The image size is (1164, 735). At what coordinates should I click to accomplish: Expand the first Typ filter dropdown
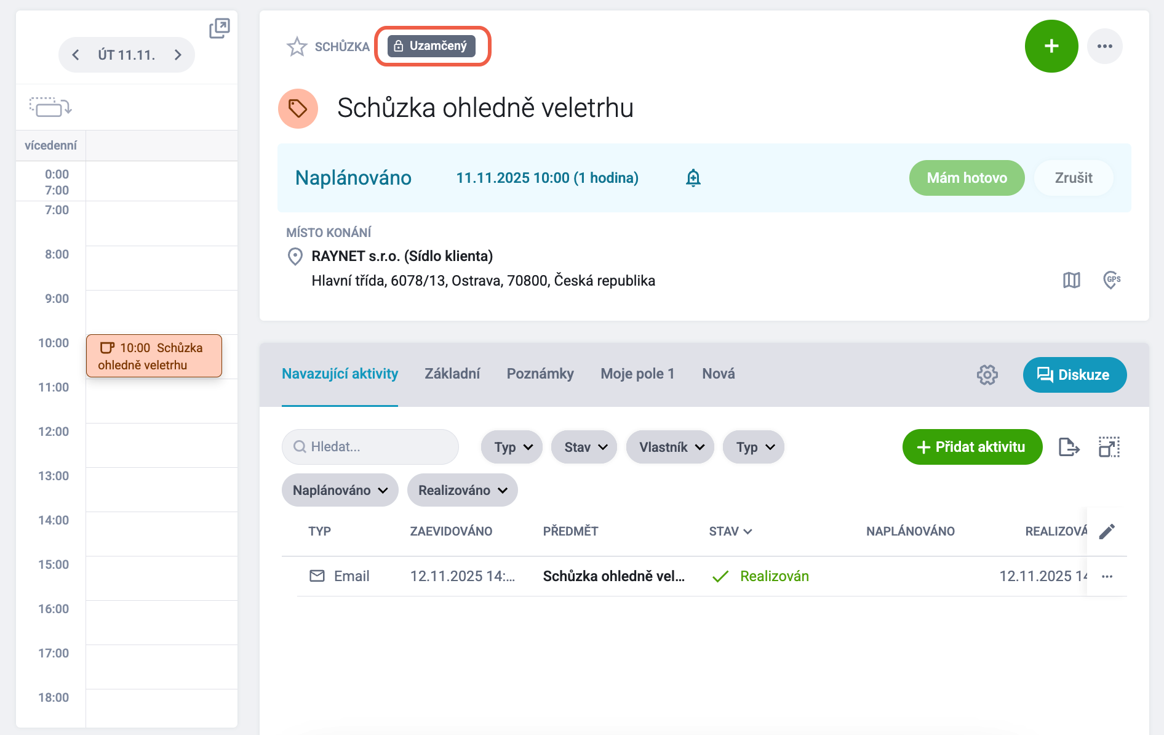512,447
